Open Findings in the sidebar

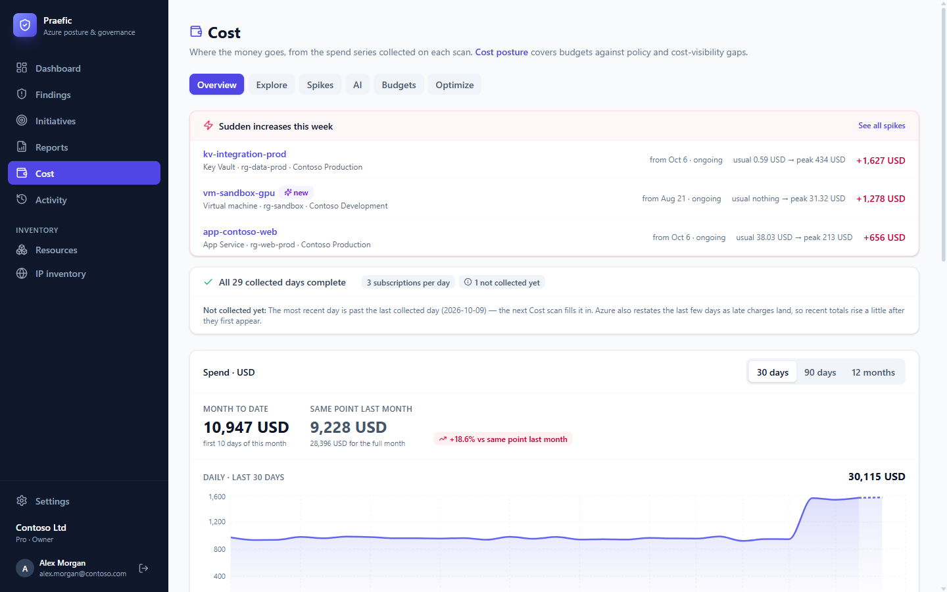coord(84,95)
